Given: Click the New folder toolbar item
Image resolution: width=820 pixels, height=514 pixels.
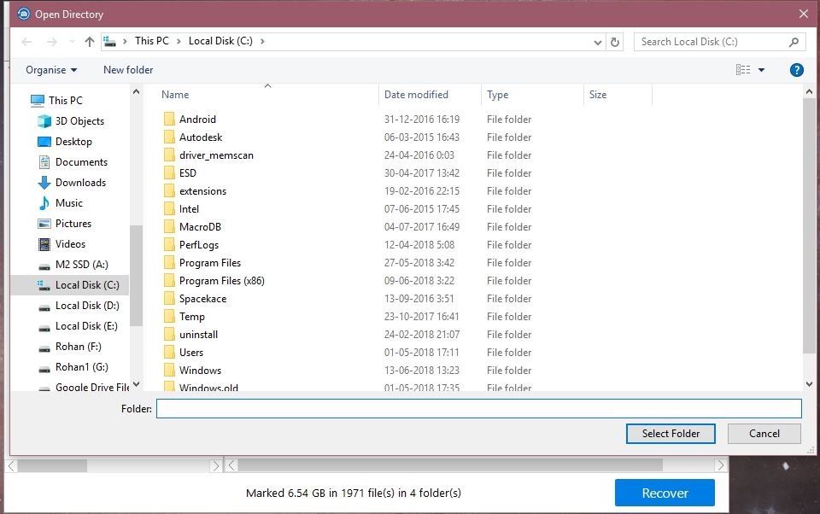Looking at the screenshot, I should (x=128, y=70).
